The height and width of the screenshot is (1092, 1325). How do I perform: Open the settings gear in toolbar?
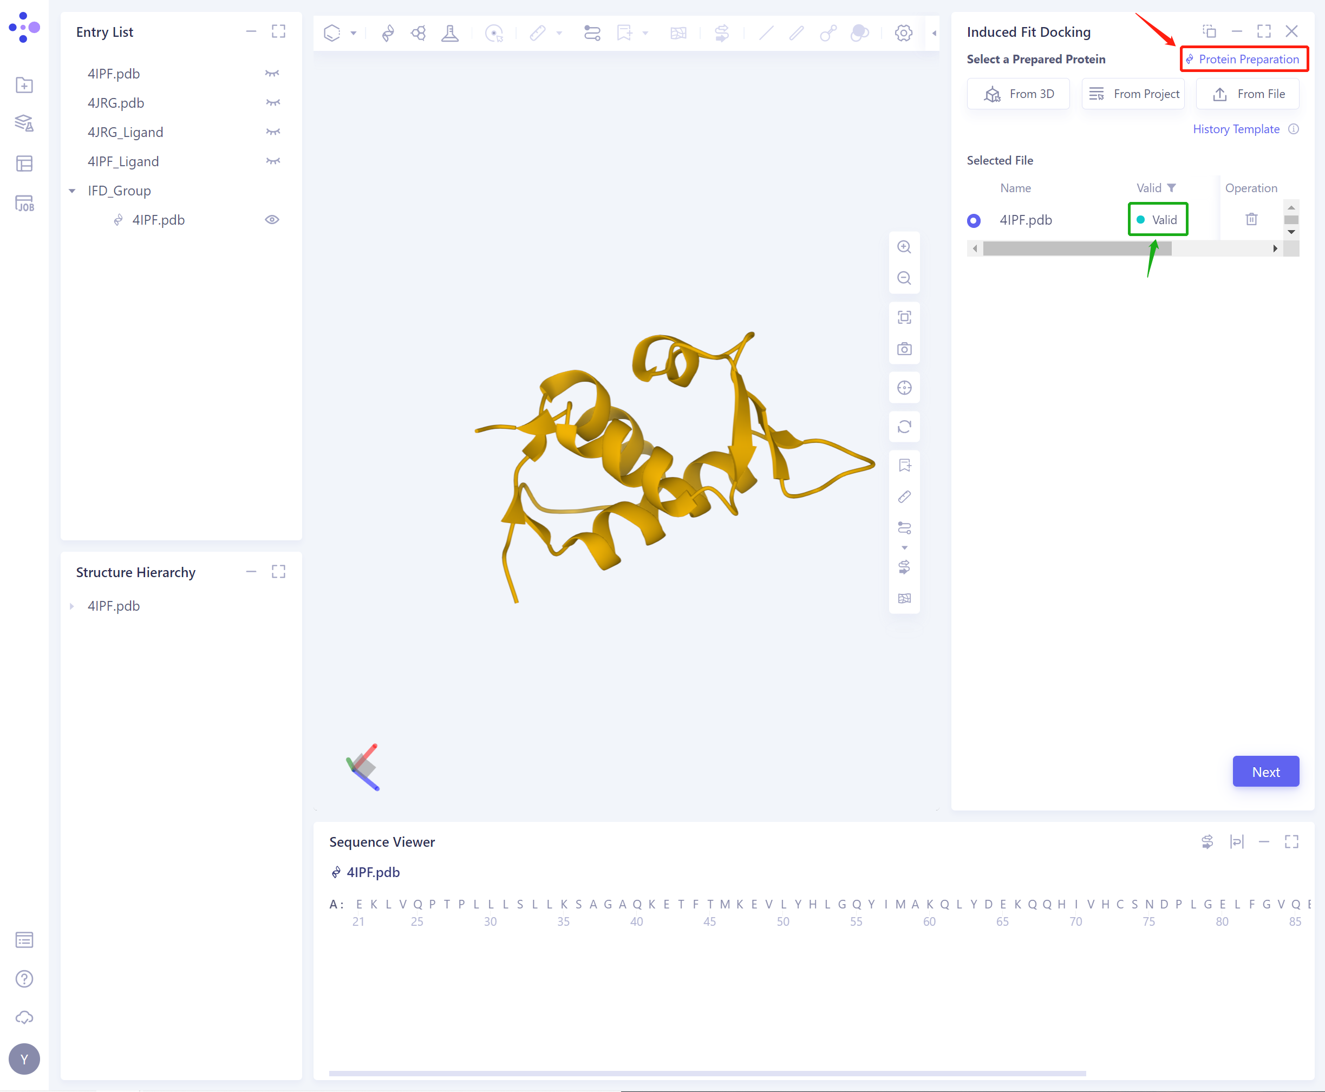point(904,32)
